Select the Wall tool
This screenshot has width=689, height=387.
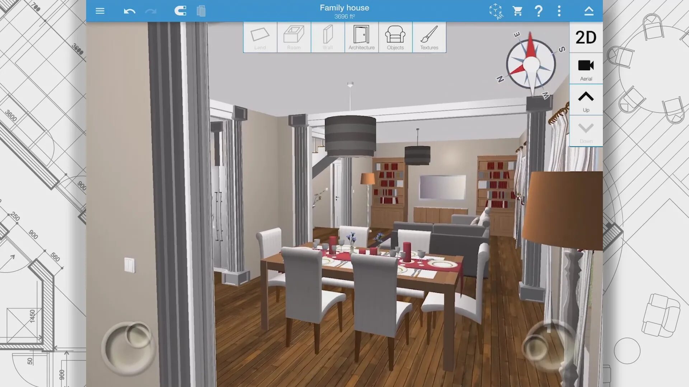328,37
